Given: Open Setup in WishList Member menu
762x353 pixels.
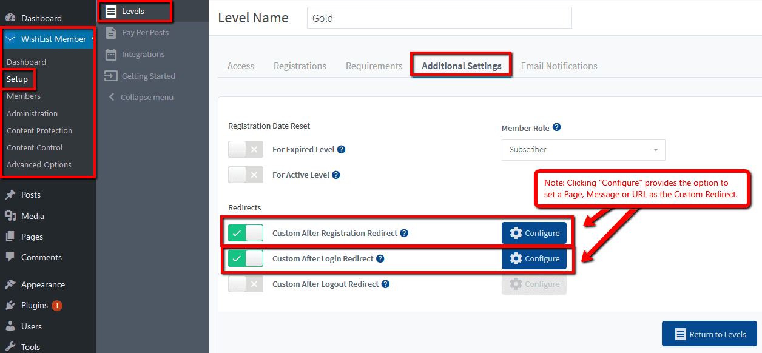Looking at the screenshot, I should click(x=18, y=79).
